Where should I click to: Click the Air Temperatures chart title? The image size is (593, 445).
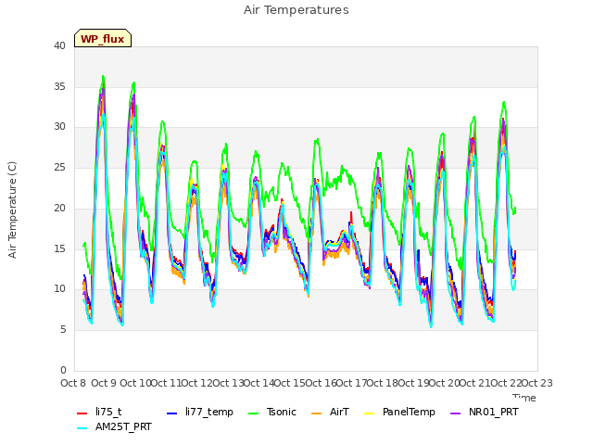point(296,10)
